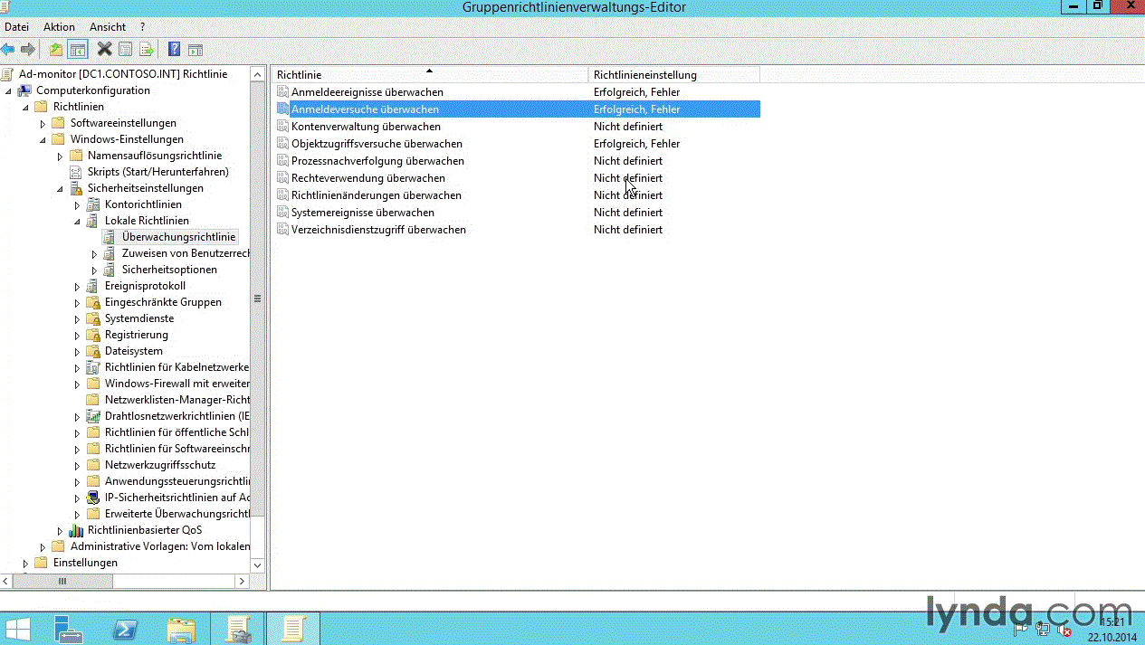
Task: Select Überwachungsrichtlinie in the tree
Action: [179, 237]
